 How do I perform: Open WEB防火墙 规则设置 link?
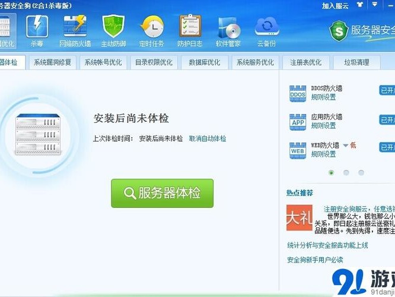coord(323,154)
